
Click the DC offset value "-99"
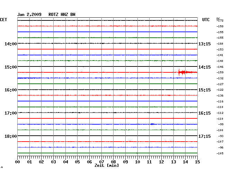pyautogui.click(x=221, y=124)
